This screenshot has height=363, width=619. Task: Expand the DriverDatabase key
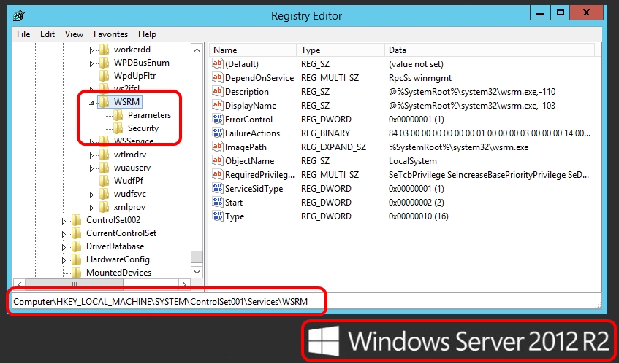point(64,247)
